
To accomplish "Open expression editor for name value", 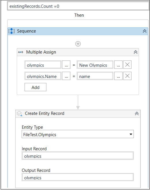I will point(118,76).
